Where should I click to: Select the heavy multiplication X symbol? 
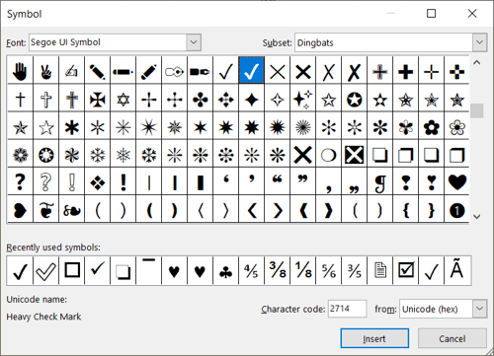302,70
